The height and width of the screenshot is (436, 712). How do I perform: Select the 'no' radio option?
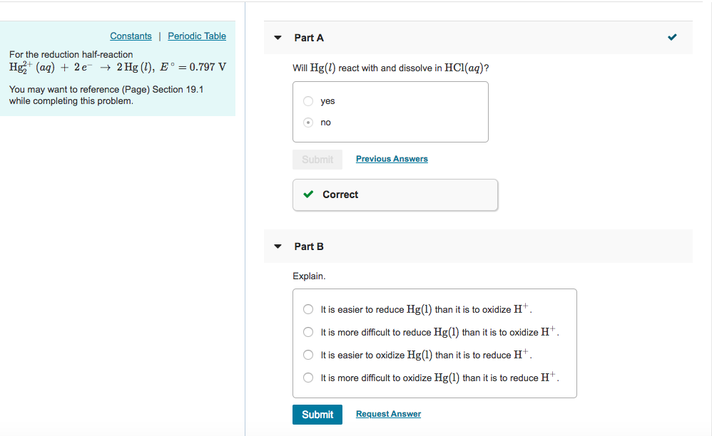coord(308,123)
